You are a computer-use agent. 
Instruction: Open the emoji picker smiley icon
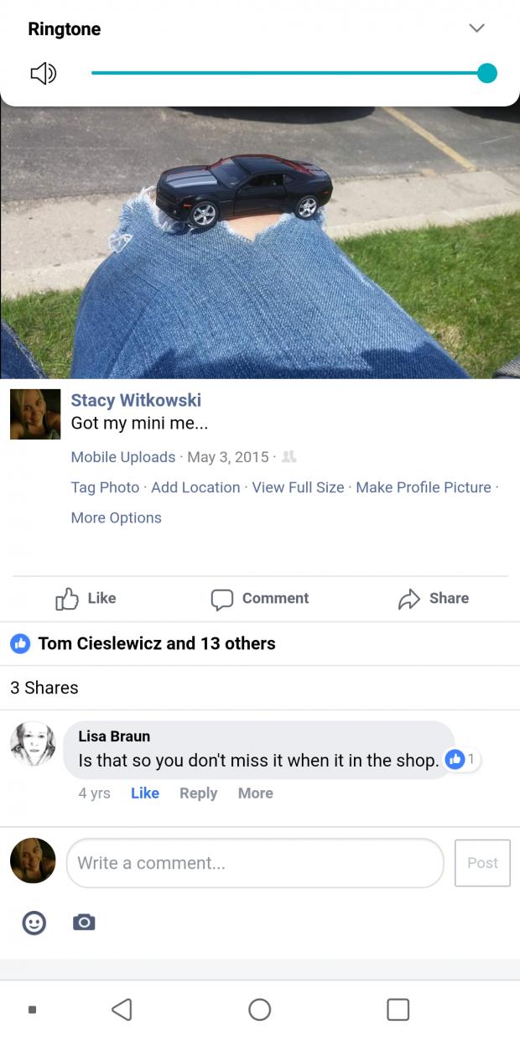coord(34,923)
